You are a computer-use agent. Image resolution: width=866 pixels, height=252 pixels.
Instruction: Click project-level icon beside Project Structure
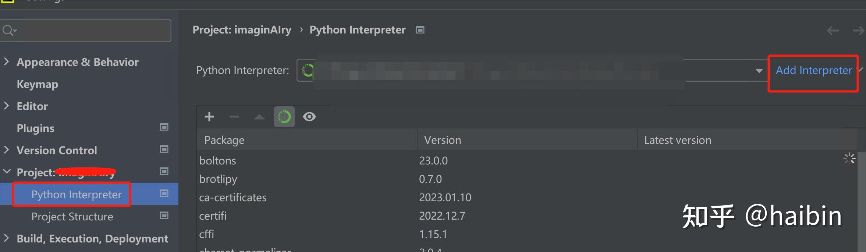[x=164, y=215]
